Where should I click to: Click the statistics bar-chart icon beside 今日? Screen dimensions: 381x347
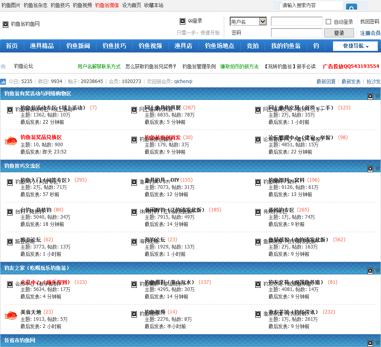click(3, 81)
